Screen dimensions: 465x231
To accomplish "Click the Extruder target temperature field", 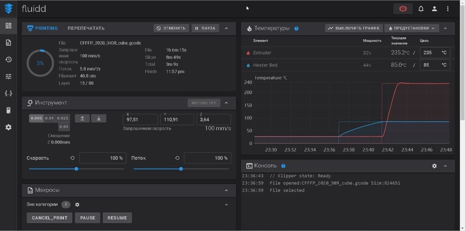I will (x=430, y=53).
